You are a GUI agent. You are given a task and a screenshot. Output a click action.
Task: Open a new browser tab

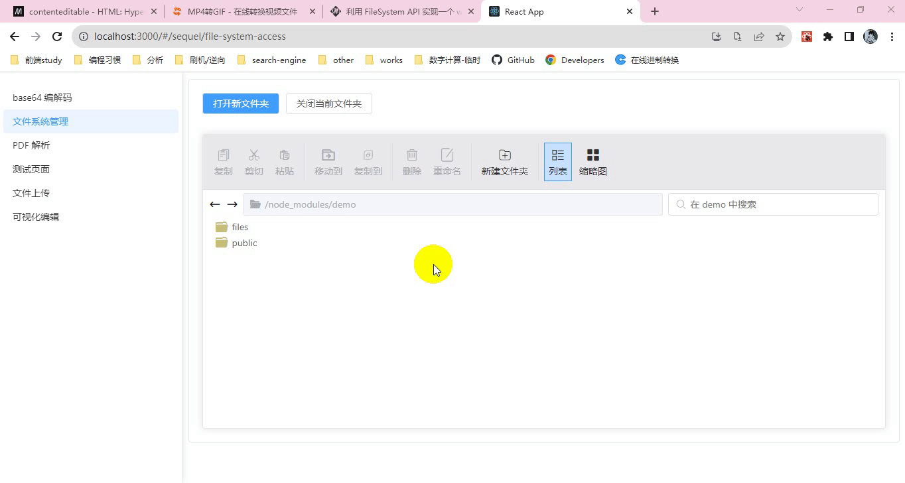pyautogui.click(x=655, y=11)
